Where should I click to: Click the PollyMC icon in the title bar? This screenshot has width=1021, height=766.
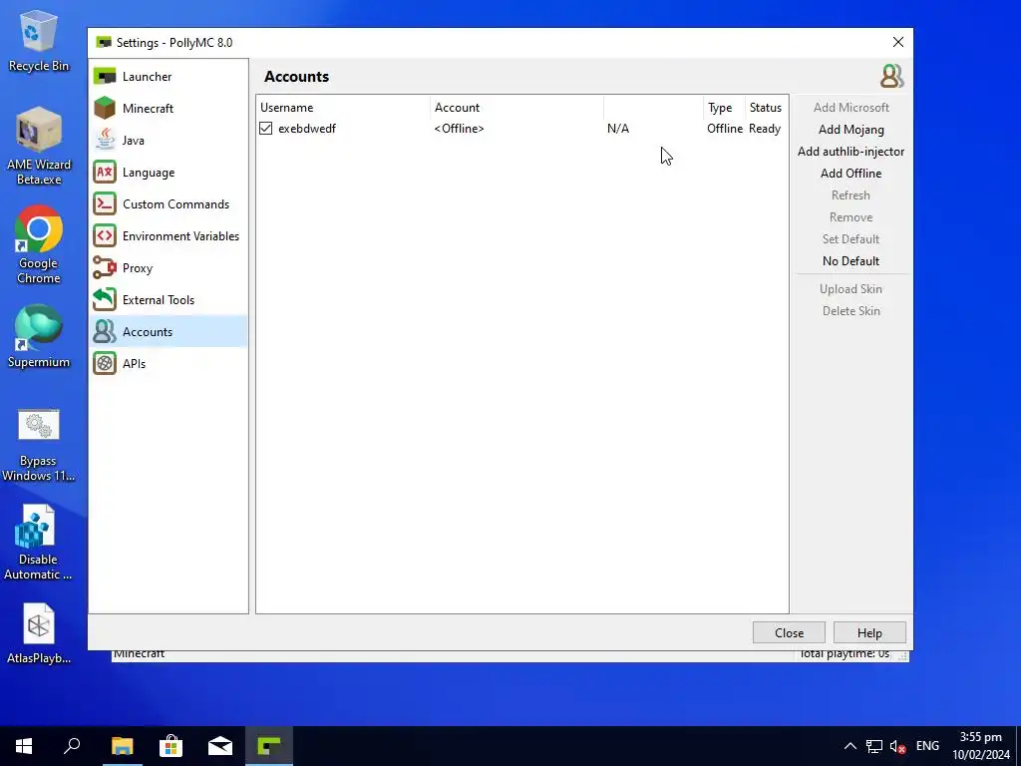click(104, 42)
